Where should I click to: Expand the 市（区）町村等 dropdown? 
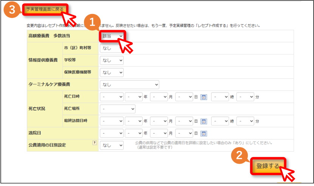[112, 48]
